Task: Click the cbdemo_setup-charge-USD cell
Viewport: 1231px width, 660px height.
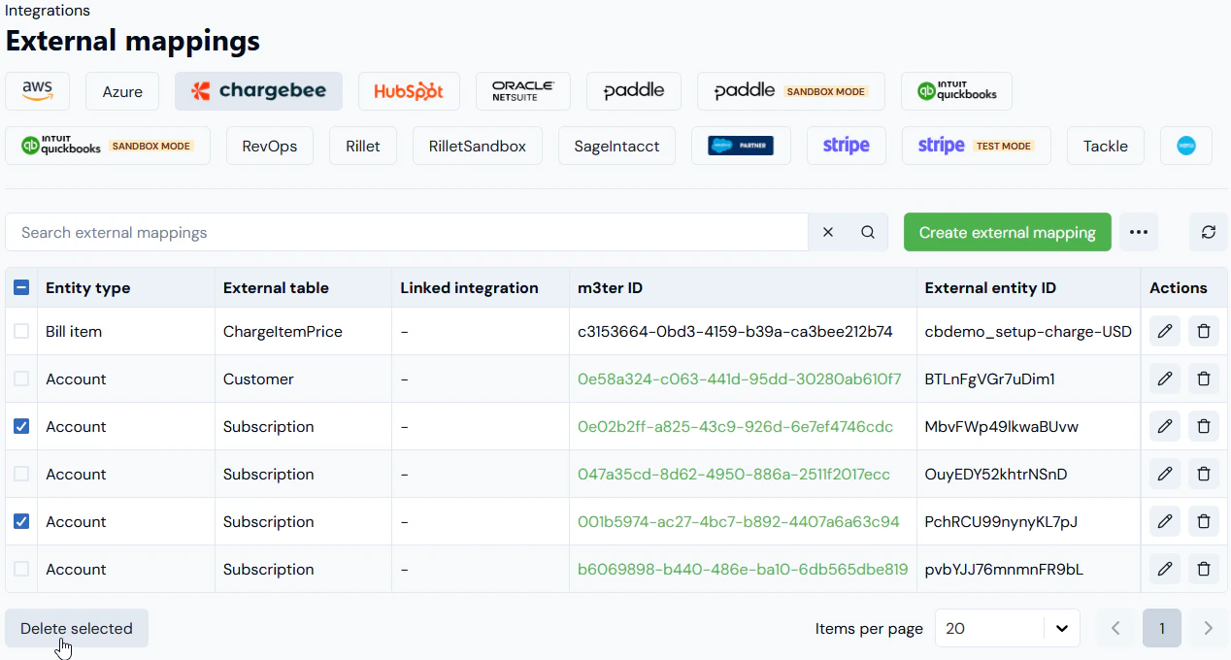Action: click(x=1028, y=331)
